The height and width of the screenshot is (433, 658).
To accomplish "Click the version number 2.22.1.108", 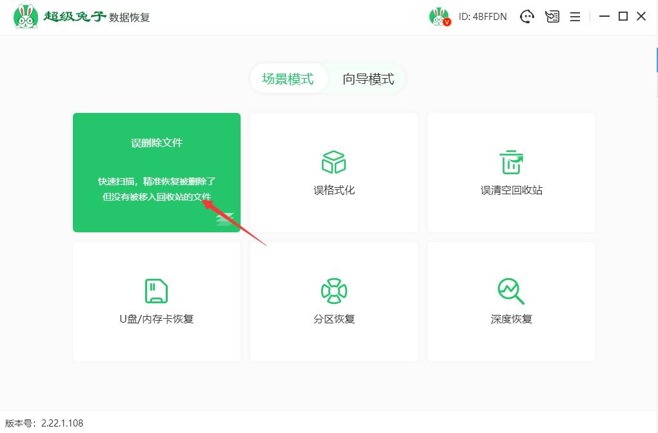I will [62, 423].
